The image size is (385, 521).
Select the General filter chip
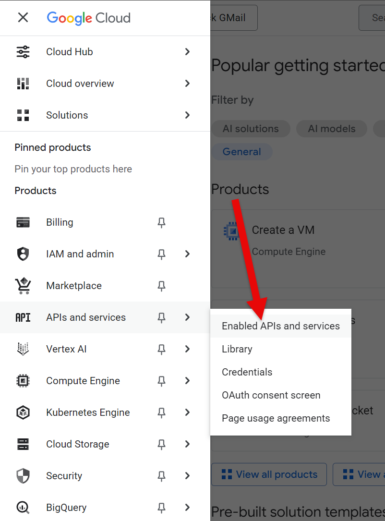(241, 152)
